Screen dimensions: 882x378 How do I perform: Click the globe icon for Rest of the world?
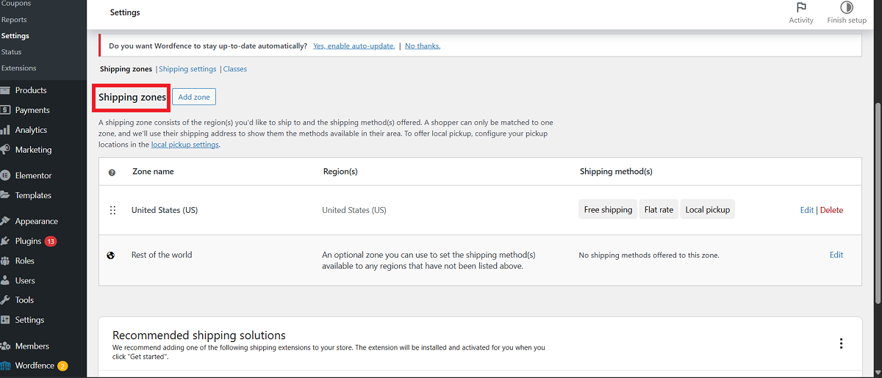point(111,255)
